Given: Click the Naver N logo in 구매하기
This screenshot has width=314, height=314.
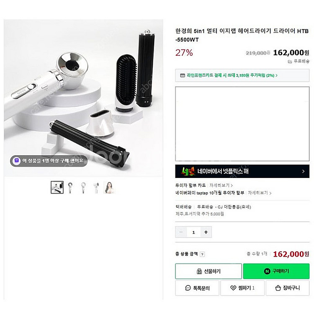Looking at the screenshot, I should [267, 271].
